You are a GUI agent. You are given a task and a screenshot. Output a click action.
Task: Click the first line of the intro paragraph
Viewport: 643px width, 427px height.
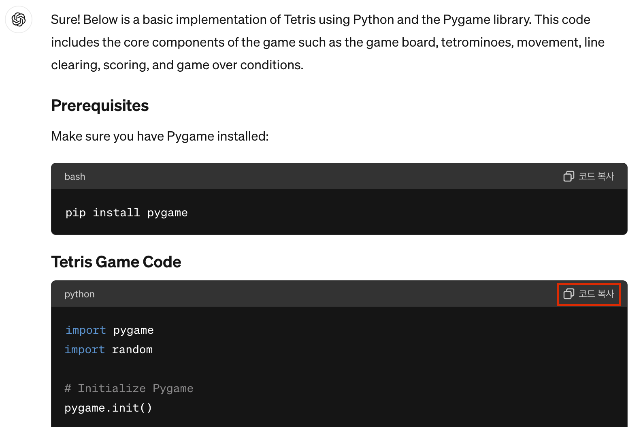(320, 20)
